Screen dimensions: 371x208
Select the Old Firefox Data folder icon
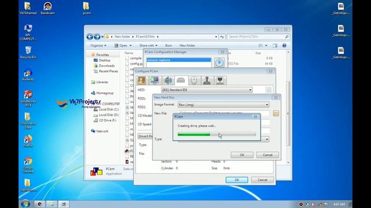click(x=28, y=121)
